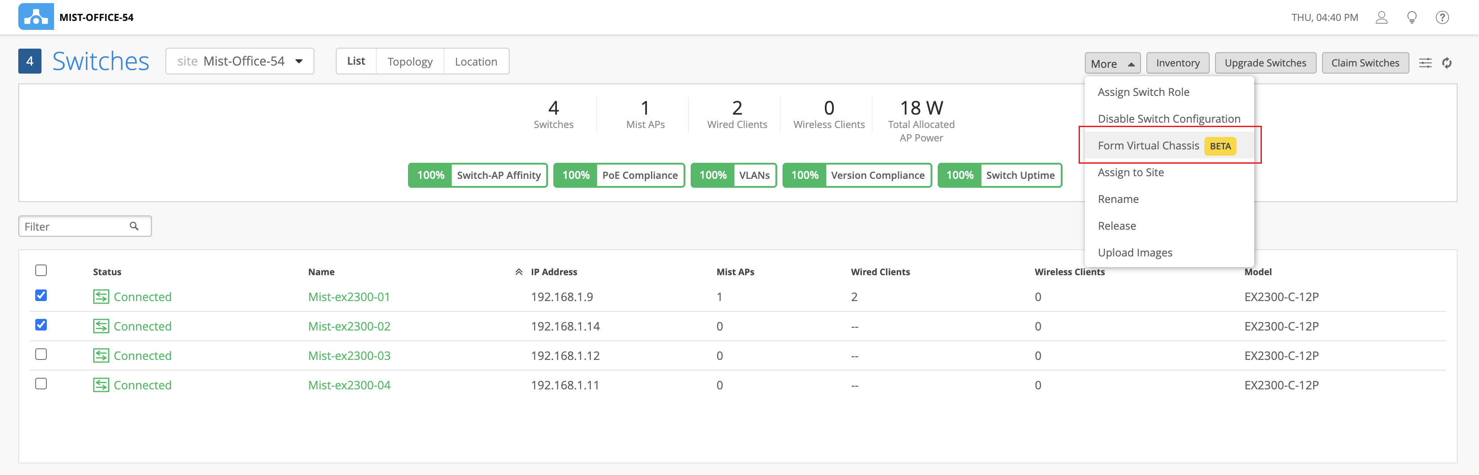Screen dimensions: 1479x475
Task: Click switch status icon for Mist-ex2300-02
Action: pyautogui.click(x=101, y=326)
